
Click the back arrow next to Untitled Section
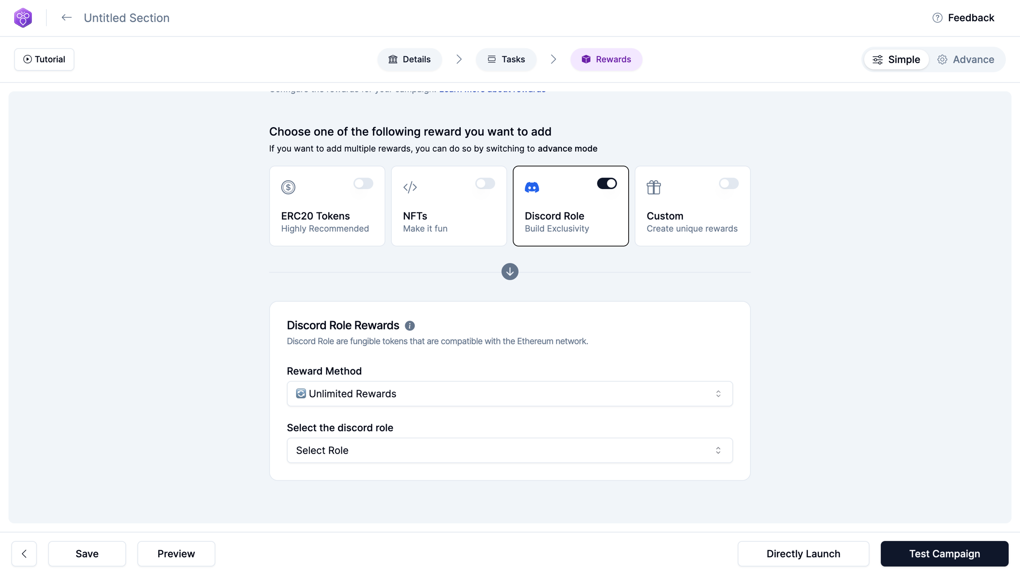pyautogui.click(x=66, y=18)
